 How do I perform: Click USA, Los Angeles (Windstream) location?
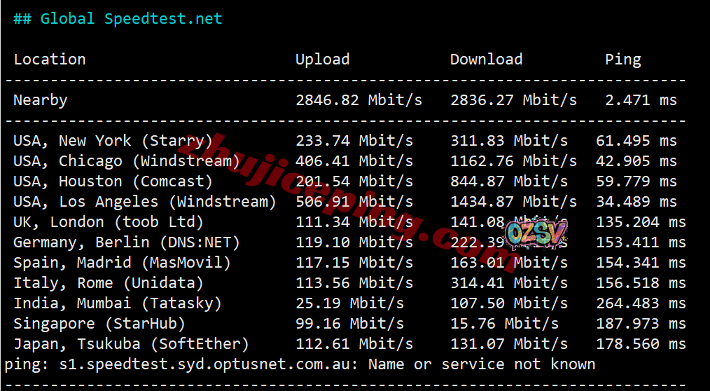click(x=145, y=202)
